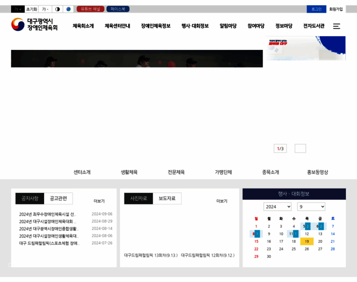This screenshot has width=357, height=282.
Task: Click notice date 2024-09-06
Action: tap(102, 214)
